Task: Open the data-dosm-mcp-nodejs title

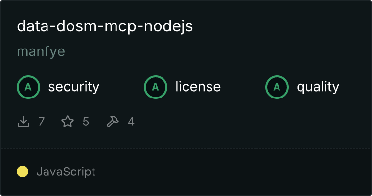Action: [x=105, y=26]
